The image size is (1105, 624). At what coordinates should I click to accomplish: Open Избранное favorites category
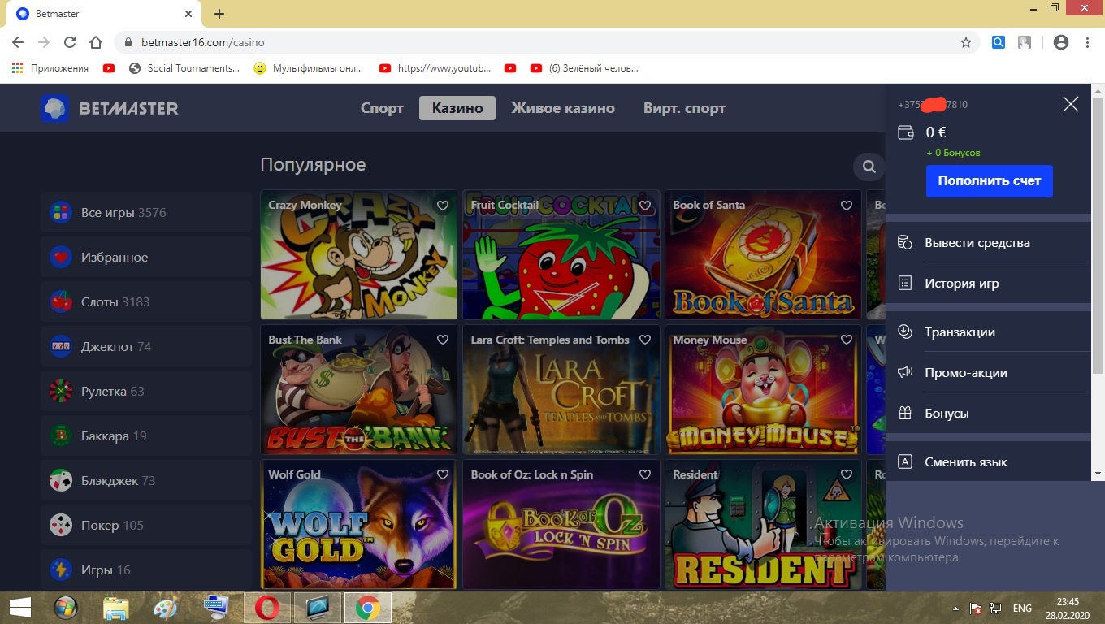pyautogui.click(x=146, y=258)
